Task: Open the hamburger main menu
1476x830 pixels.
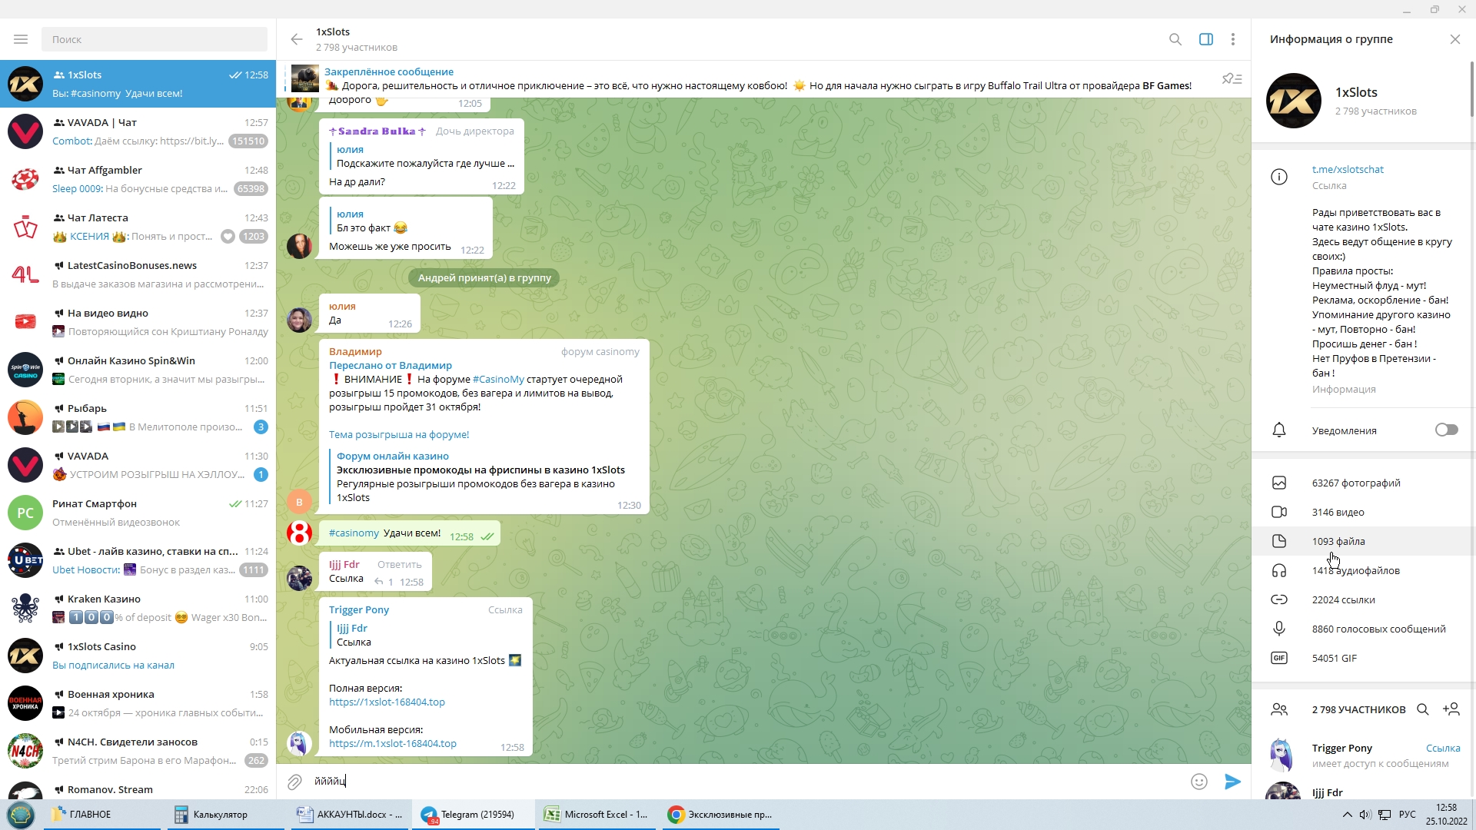Action: 21,39
